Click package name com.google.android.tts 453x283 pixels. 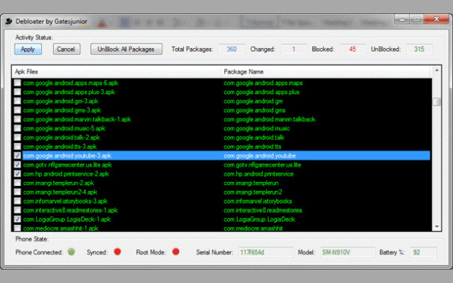[252, 146]
